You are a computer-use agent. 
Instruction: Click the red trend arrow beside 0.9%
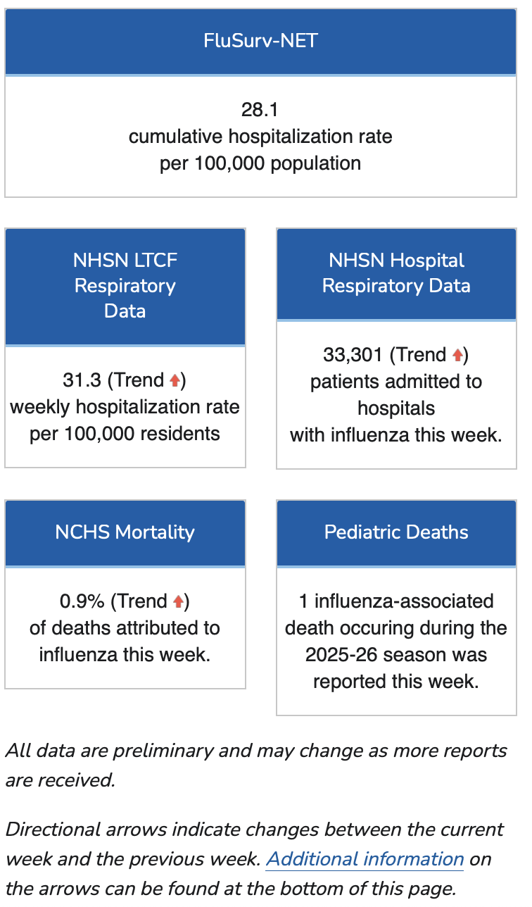click(179, 601)
